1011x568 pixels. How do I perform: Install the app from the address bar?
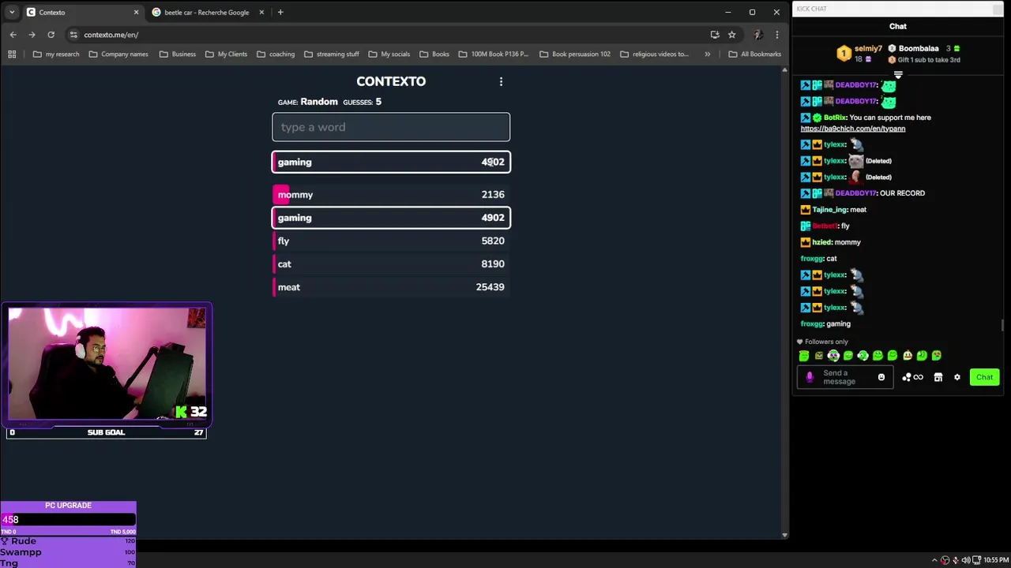(715, 35)
